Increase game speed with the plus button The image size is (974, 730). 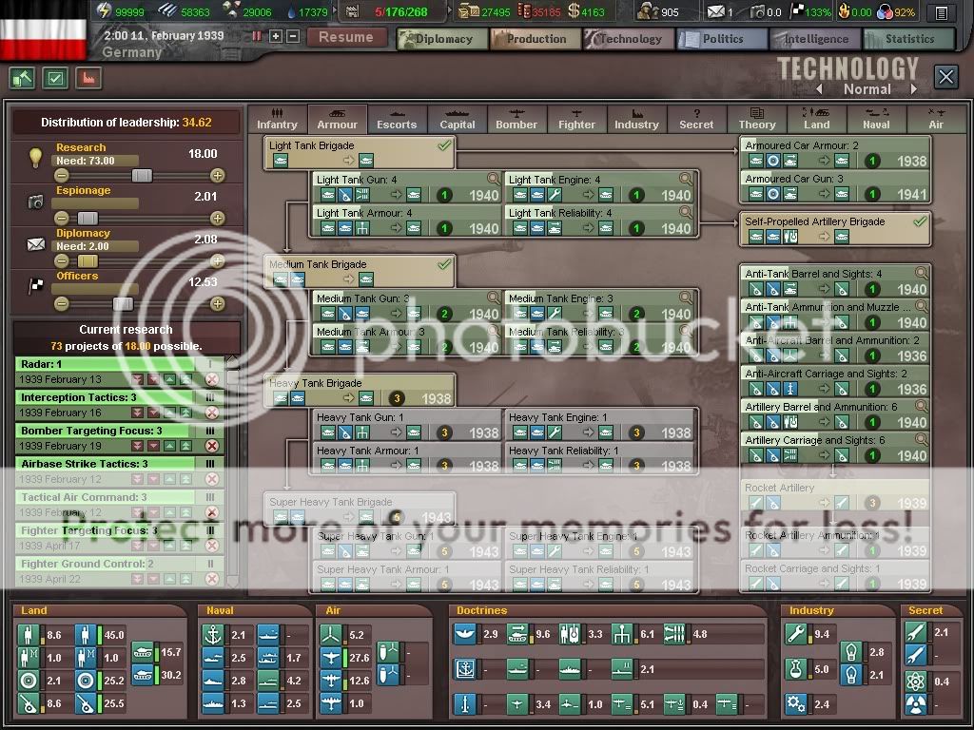[276, 36]
